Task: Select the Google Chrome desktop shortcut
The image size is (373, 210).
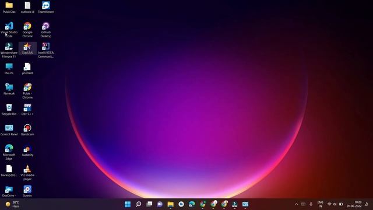Action: point(27,30)
